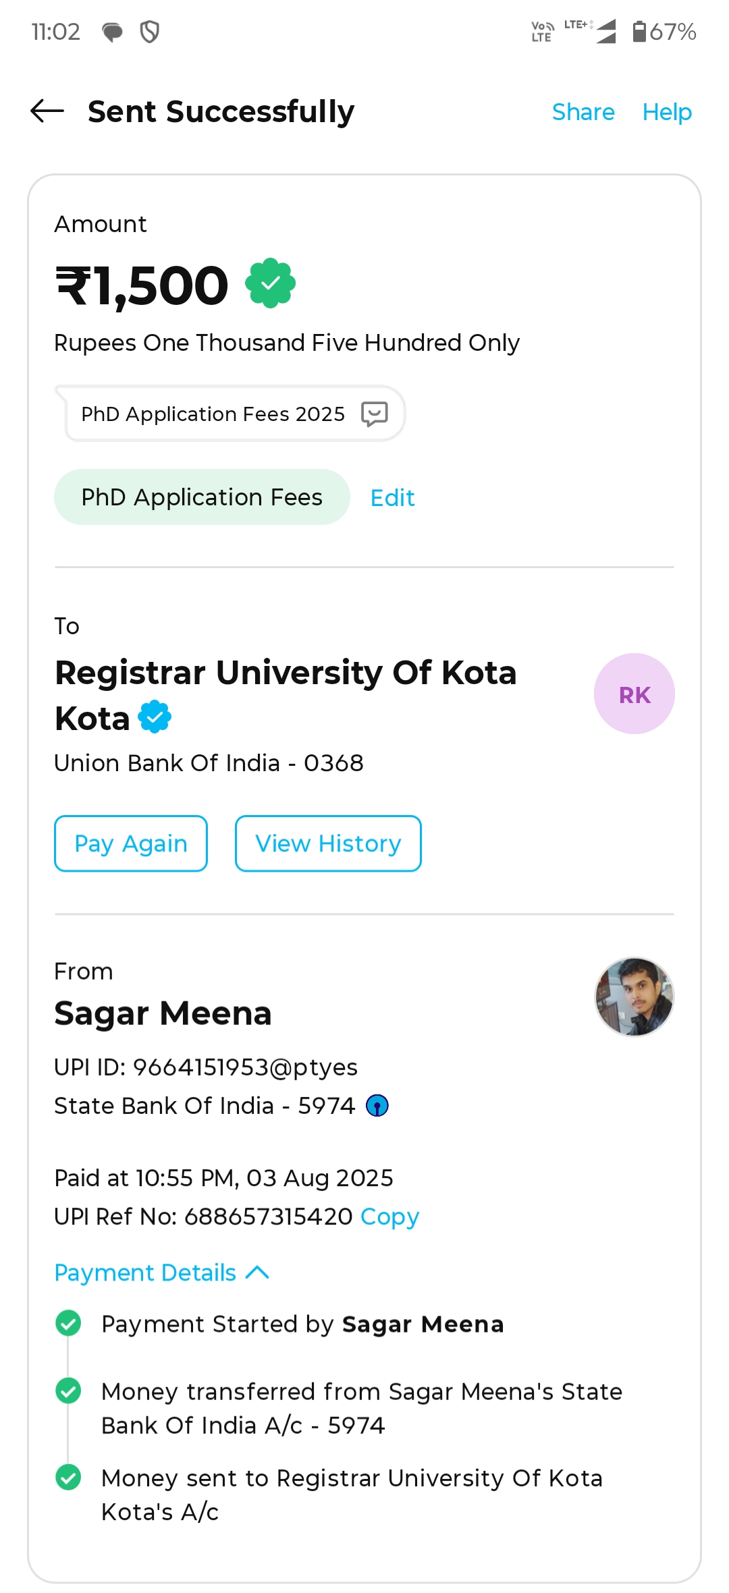Open the RK recipient avatar

pyautogui.click(x=634, y=694)
